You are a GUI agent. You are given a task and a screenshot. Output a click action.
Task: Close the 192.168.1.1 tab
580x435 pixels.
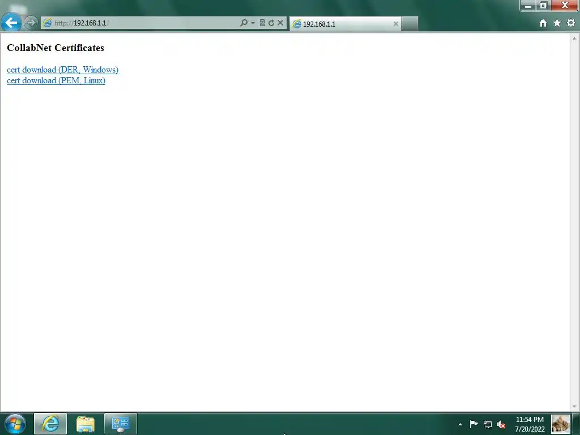[x=396, y=24]
